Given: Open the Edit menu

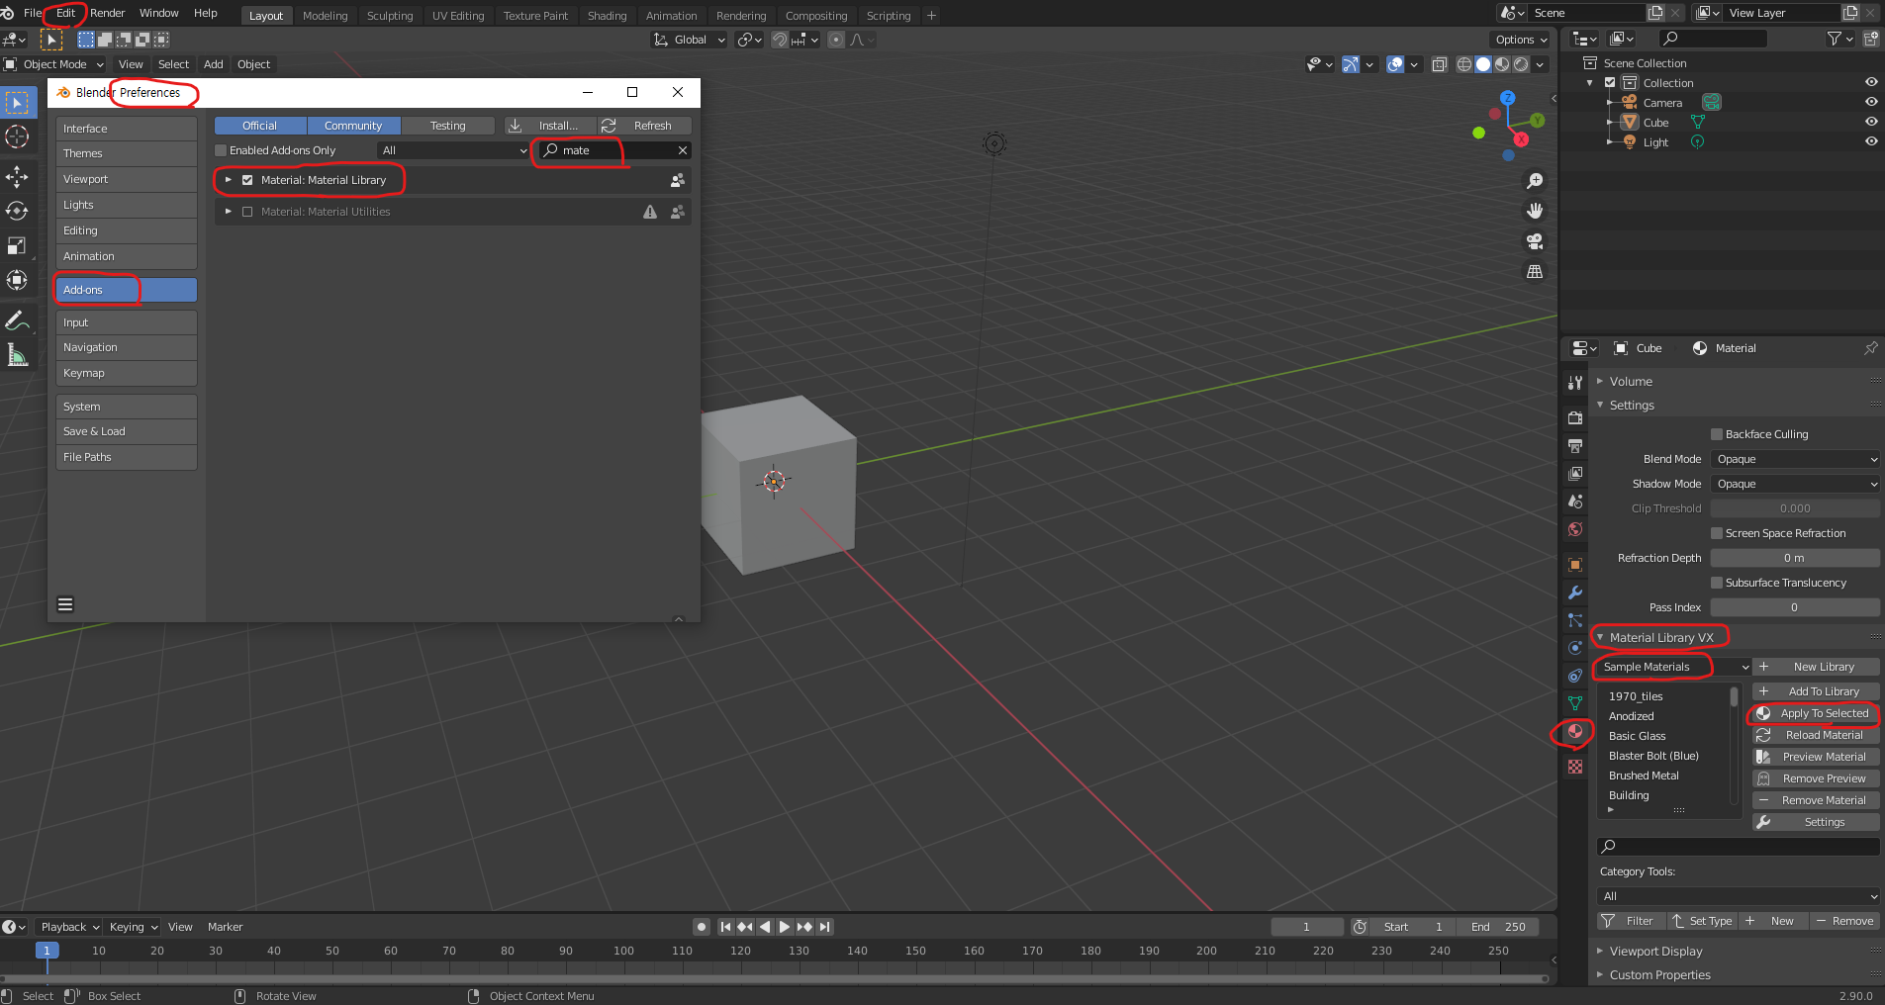Looking at the screenshot, I should pos(66,13).
